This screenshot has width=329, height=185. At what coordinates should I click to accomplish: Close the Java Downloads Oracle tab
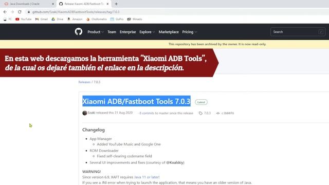tap(53, 4)
